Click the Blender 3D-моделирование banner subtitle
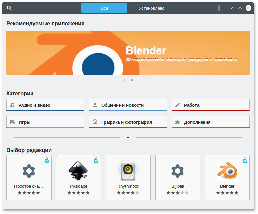Screen dimensions: 258x214 [181, 59]
